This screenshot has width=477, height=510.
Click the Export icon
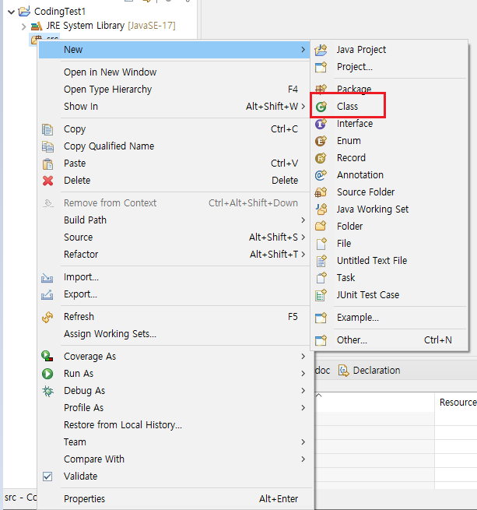(x=47, y=294)
